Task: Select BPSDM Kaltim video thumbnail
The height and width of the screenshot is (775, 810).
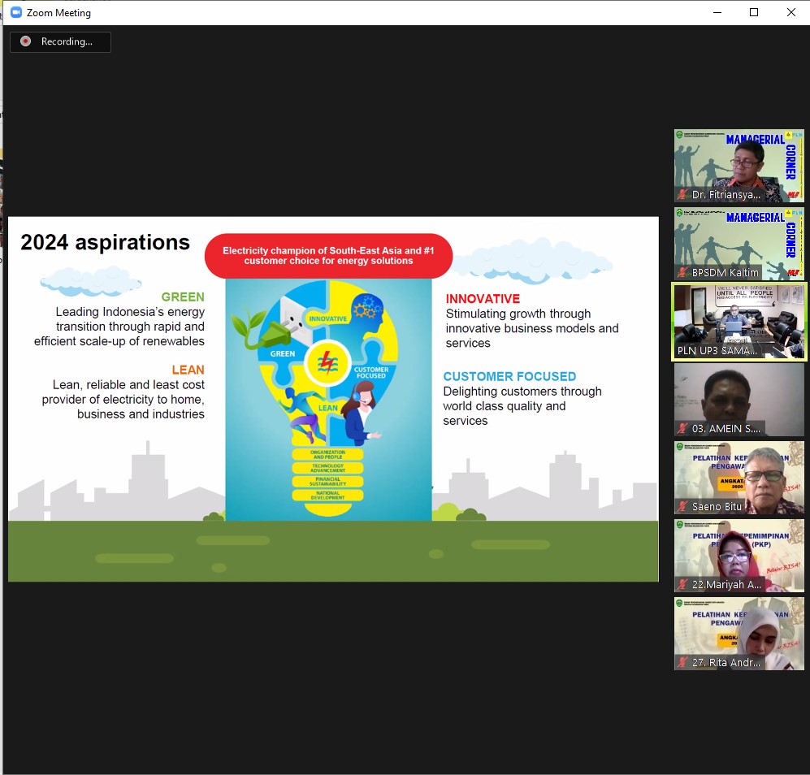Action: (739, 244)
